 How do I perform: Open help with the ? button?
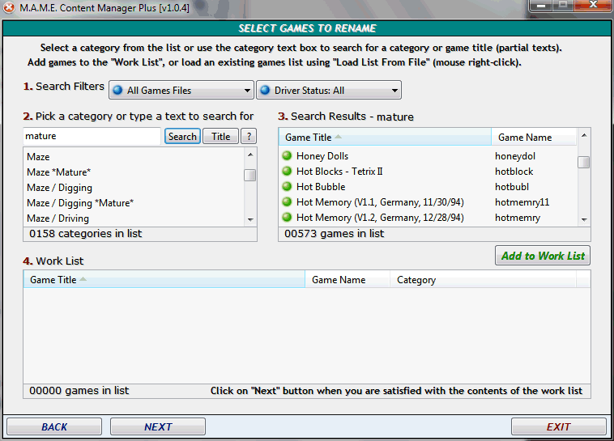pos(249,137)
